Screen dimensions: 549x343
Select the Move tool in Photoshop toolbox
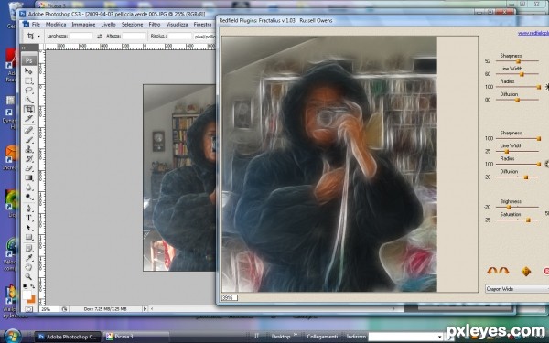click(28, 71)
